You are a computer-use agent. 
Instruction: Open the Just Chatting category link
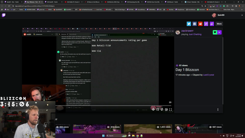195,34
